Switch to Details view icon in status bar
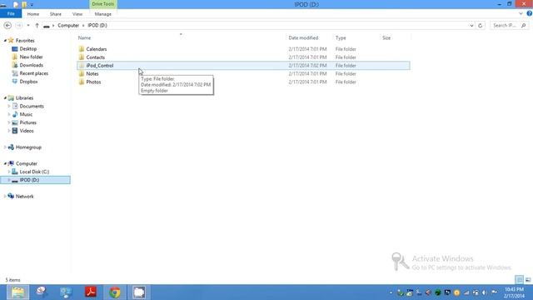Image resolution: width=533 pixels, height=300 pixels. (x=519, y=280)
